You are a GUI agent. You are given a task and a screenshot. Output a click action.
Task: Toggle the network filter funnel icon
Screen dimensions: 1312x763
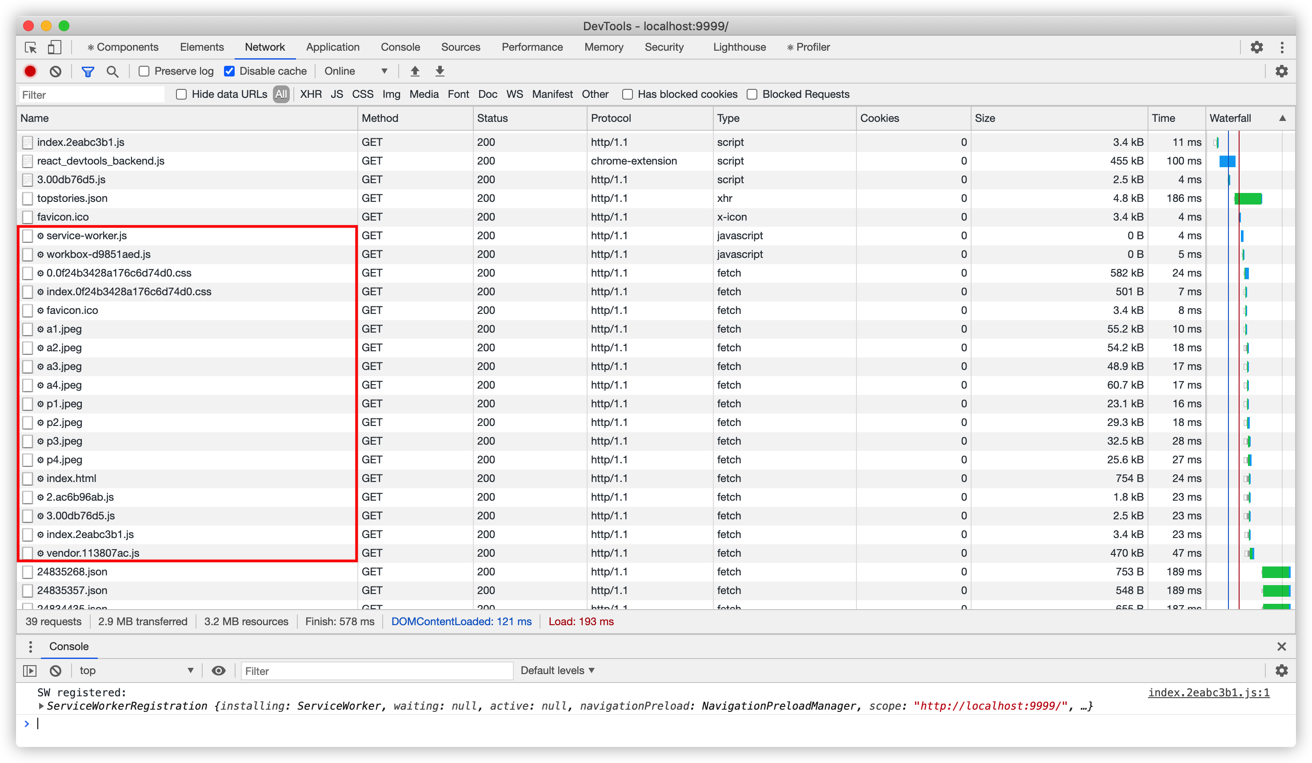(88, 71)
